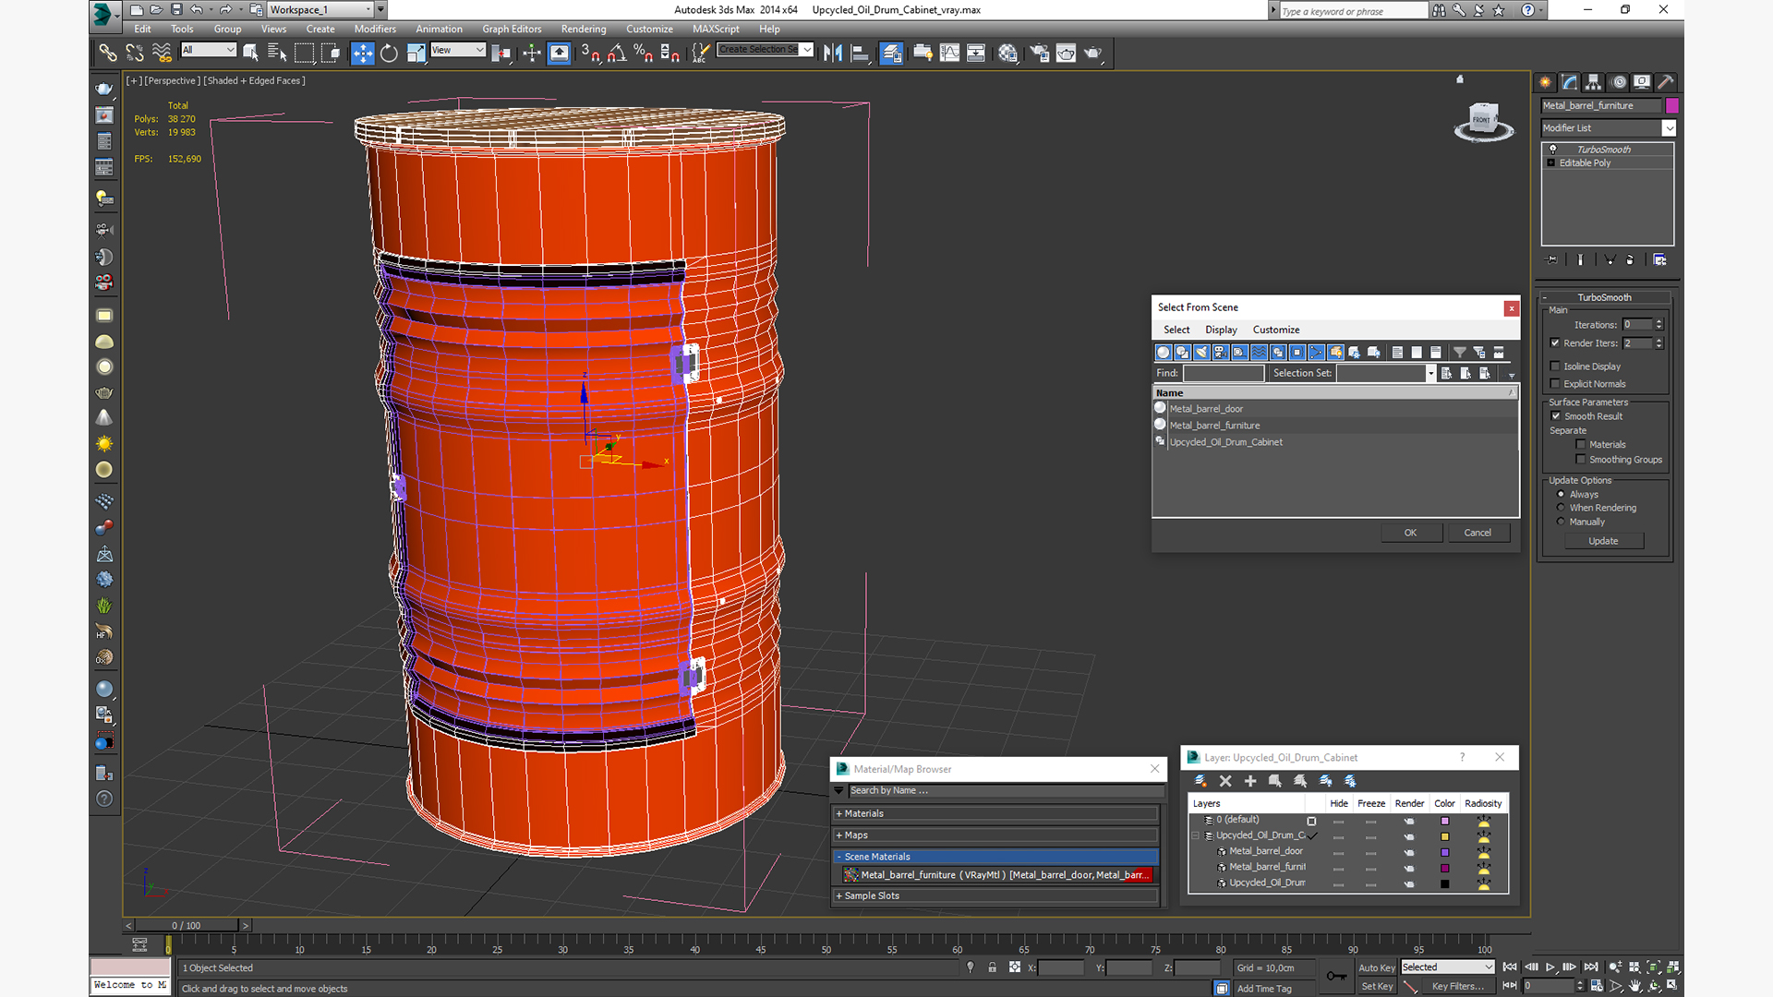Toggle Display Cameras filter in Select From Scene
This screenshot has height=997, width=1773.
coord(1221,352)
